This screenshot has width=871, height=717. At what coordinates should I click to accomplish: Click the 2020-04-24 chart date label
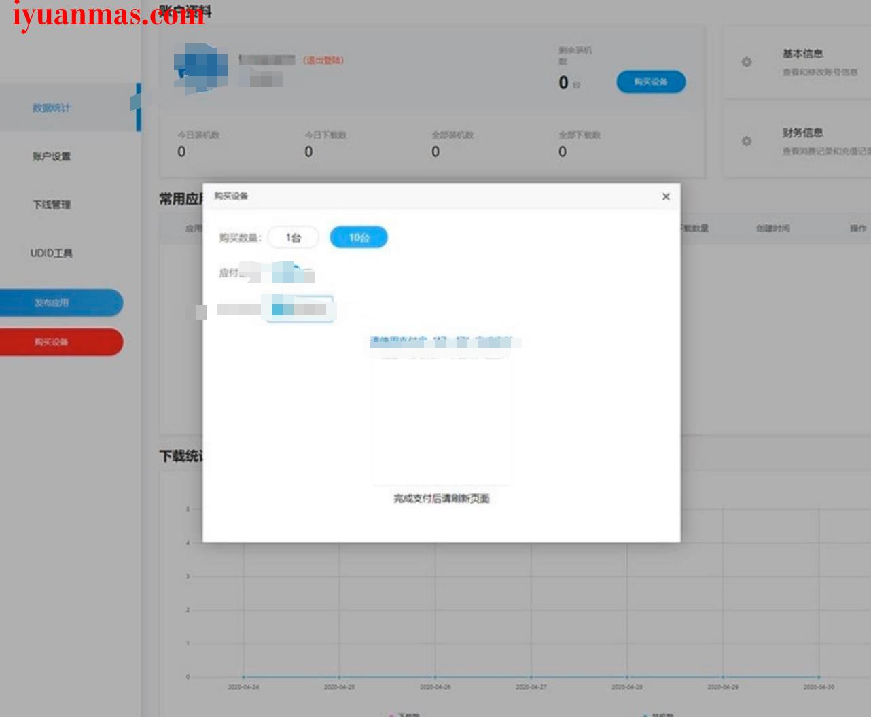tap(243, 687)
